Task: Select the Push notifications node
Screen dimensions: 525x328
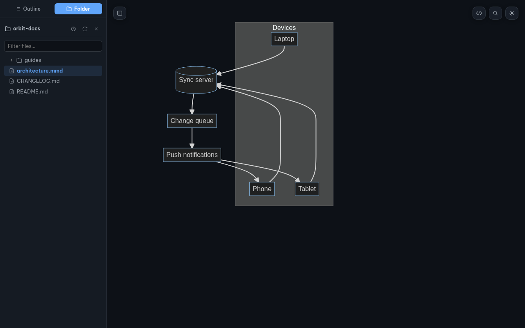Action: coord(192,155)
